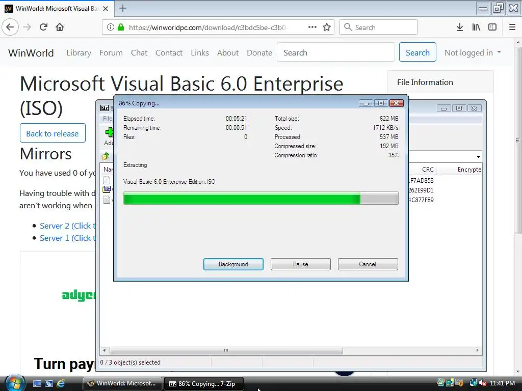Pause the extraction
522x391 pixels.
301,264
